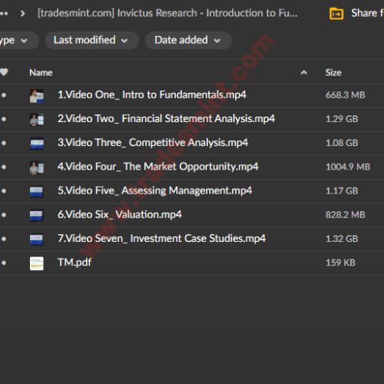
Task: Click the 668.3 MB size value
Action: click(x=346, y=95)
